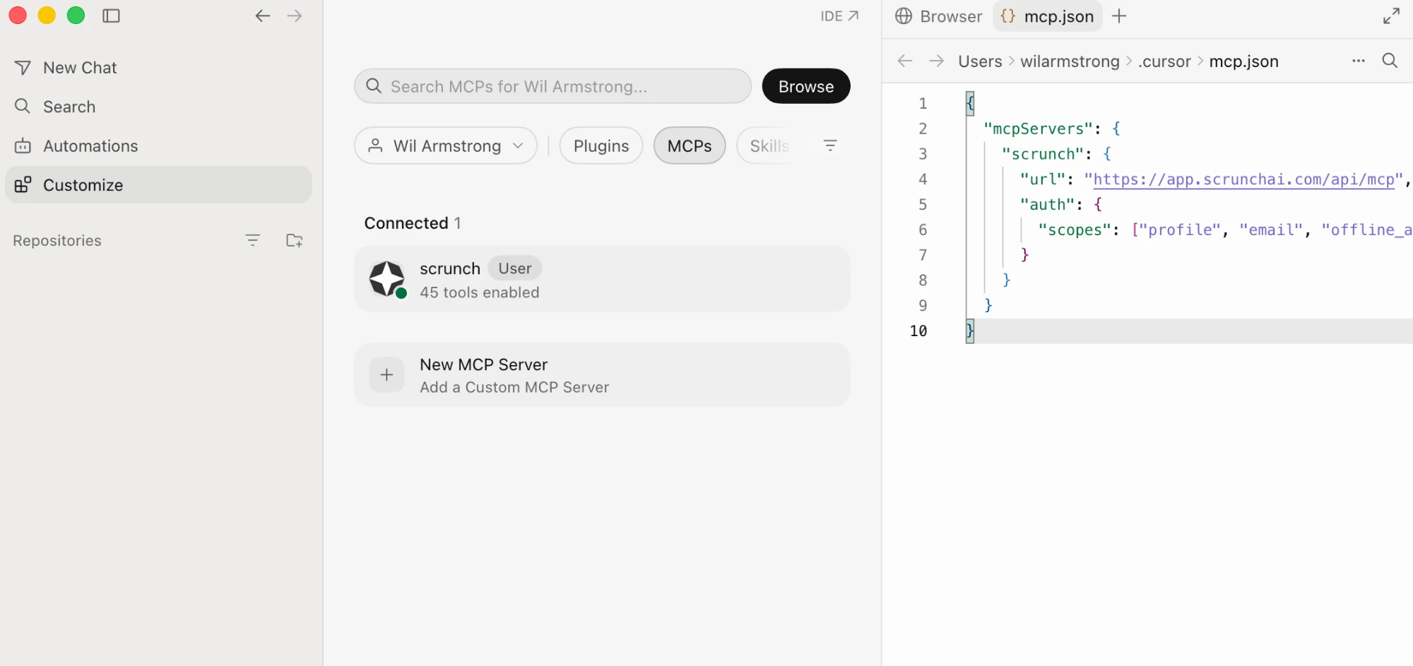This screenshot has width=1413, height=666.
Task: Open a new tab with the plus icon
Action: [1119, 16]
